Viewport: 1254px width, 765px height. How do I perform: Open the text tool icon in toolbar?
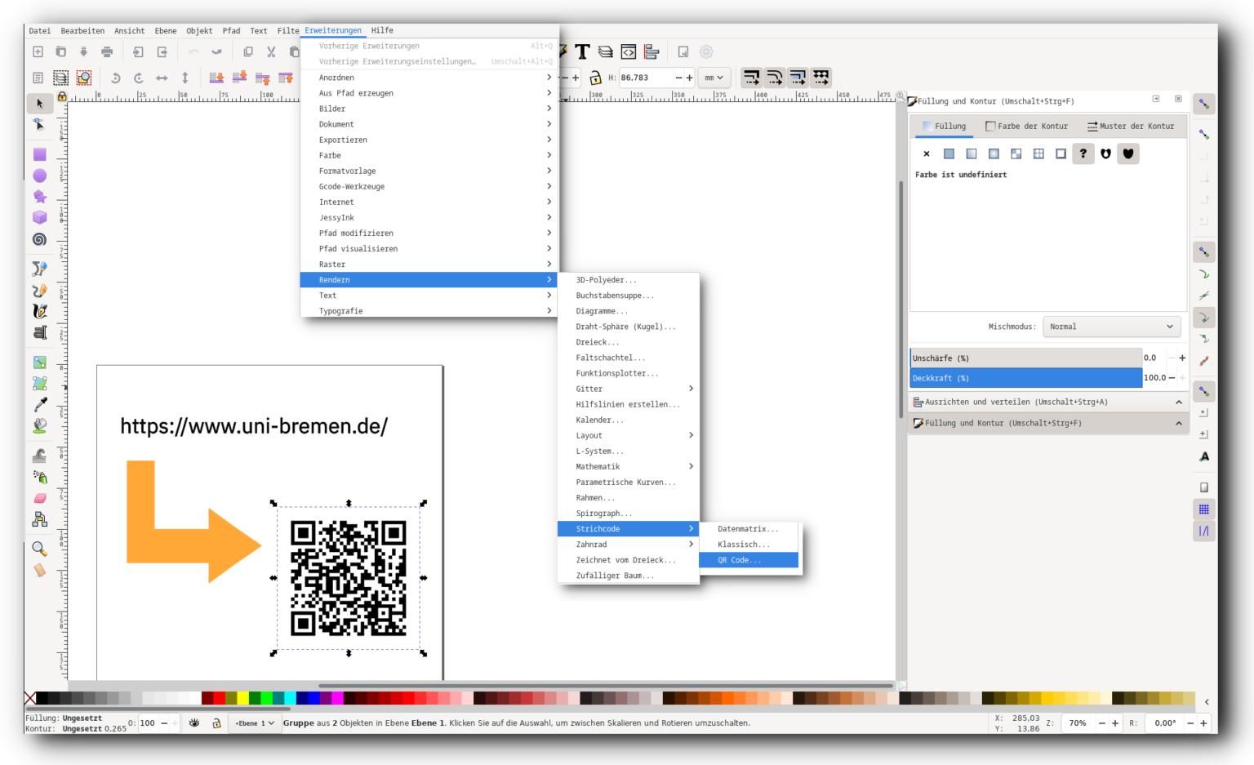582,51
